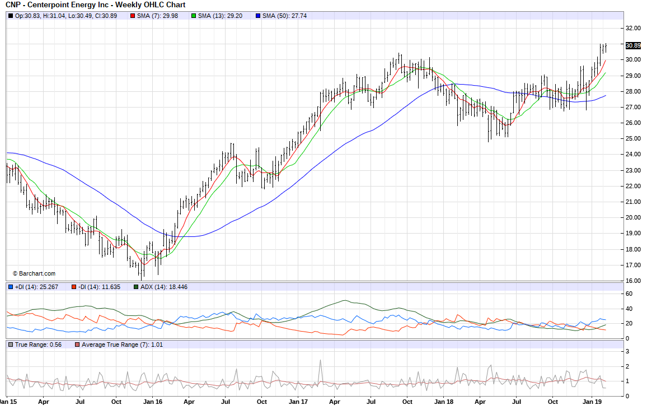The width and height of the screenshot is (647, 419).
Task: Click the Average True Range (7) swatch
Action: pos(77,344)
